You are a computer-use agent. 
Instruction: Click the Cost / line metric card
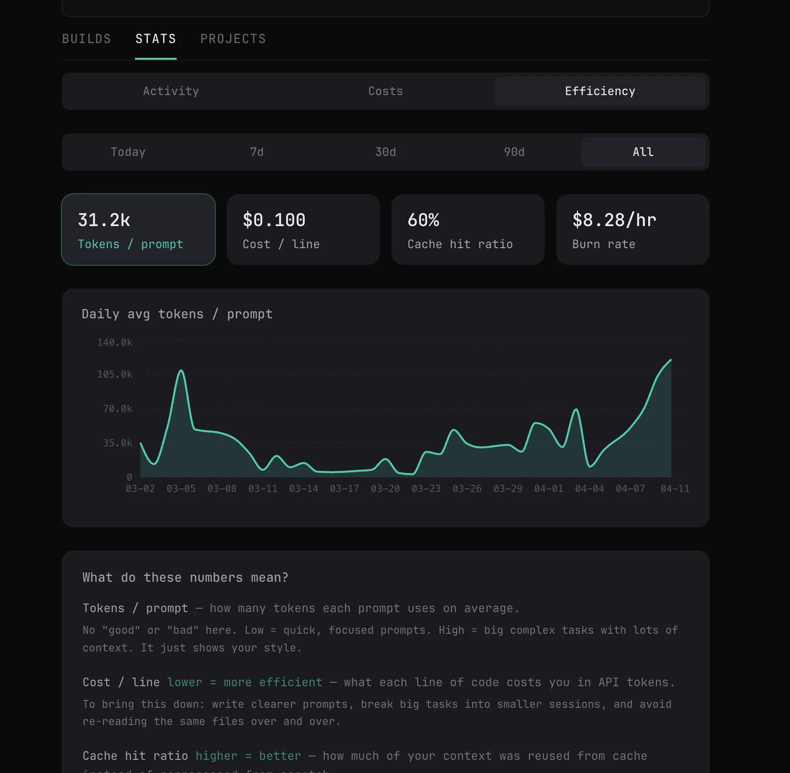[x=303, y=230]
